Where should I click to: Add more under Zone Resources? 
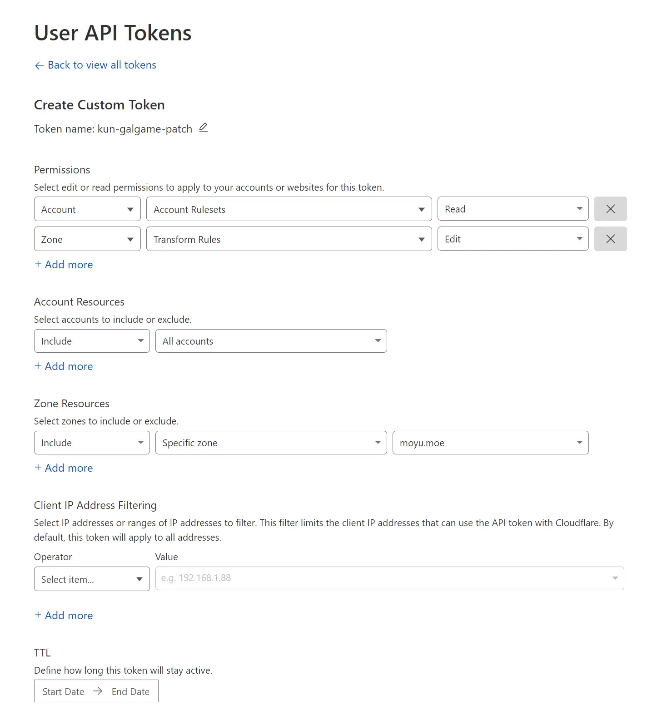(64, 468)
